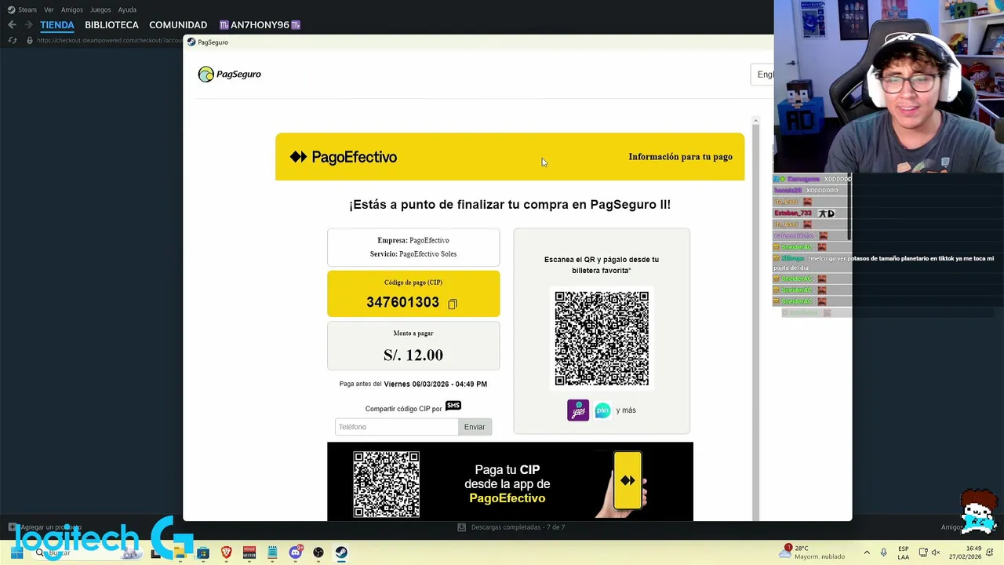This screenshot has width=1004, height=565.
Task: Open the Brave browser from the taskbar
Action: tap(227, 553)
